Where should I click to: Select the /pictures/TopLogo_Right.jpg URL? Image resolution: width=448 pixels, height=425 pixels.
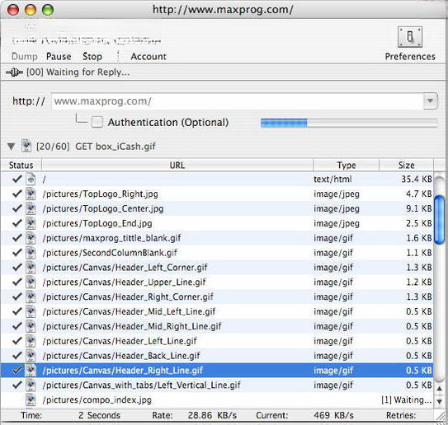click(101, 194)
